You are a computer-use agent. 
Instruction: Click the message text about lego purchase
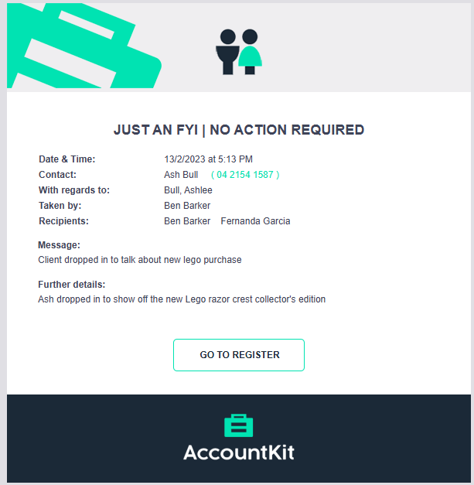[x=140, y=260]
